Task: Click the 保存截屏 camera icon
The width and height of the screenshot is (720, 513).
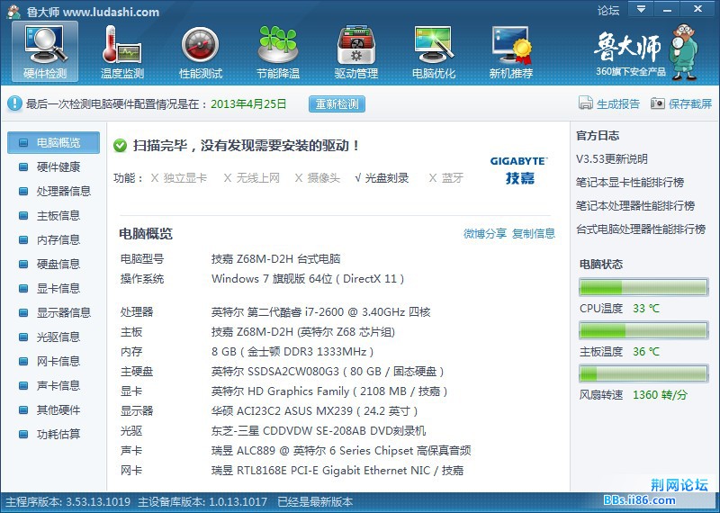Action: [658, 103]
